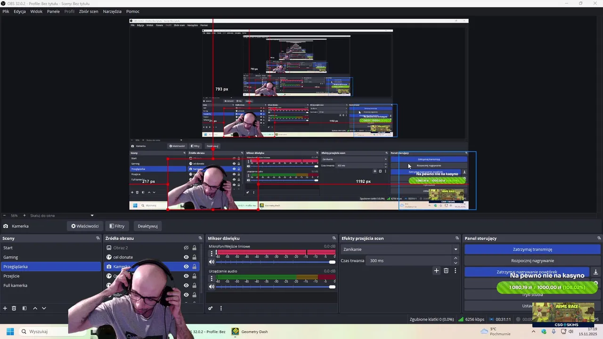Click the 300 ms duration field
Screen dimensions: 603x339
409,260
